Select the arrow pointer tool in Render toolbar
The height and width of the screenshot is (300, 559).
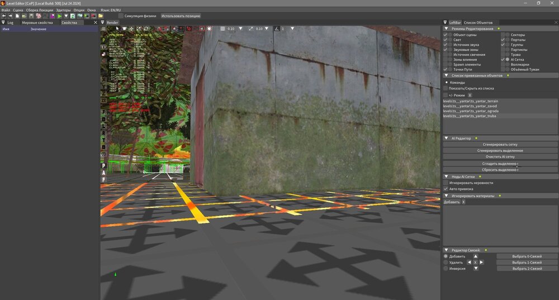pos(117,28)
